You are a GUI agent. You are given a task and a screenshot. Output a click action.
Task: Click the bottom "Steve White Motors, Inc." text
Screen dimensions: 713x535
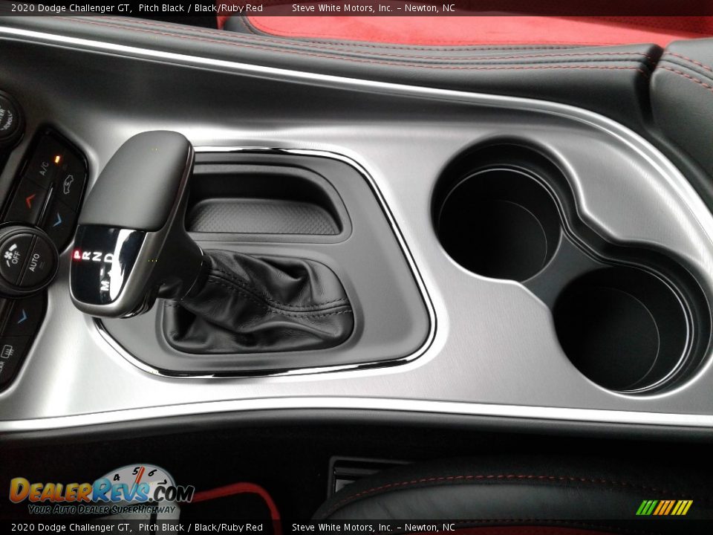(342, 527)
